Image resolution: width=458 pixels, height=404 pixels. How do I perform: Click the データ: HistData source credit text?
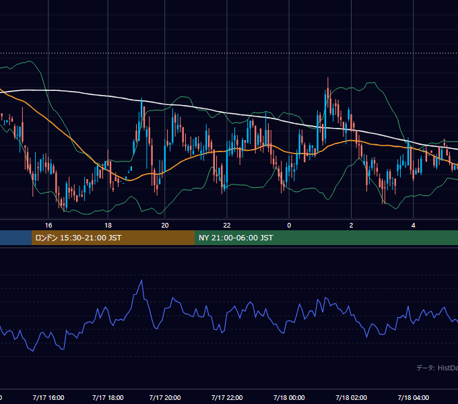(x=437, y=368)
